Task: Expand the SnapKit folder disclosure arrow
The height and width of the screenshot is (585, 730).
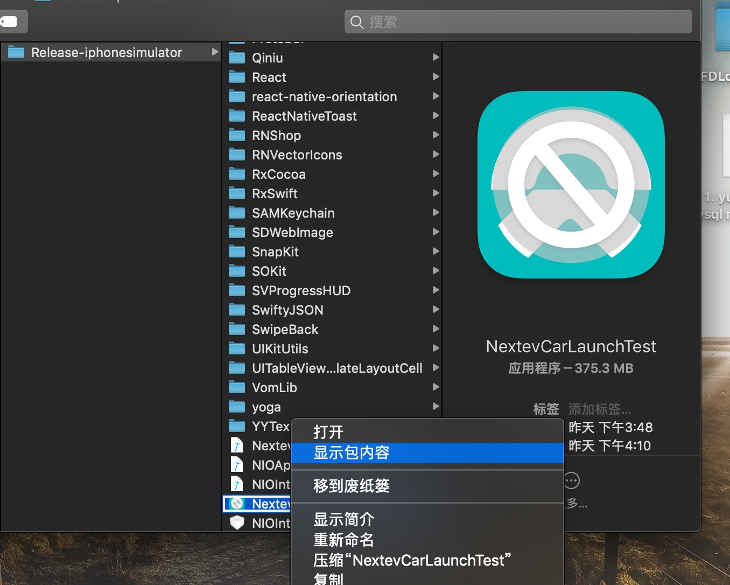Action: (x=436, y=252)
